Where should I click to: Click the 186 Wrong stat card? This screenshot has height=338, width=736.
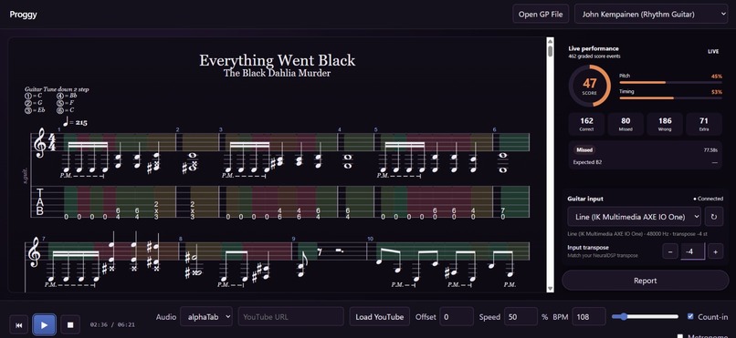point(665,124)
